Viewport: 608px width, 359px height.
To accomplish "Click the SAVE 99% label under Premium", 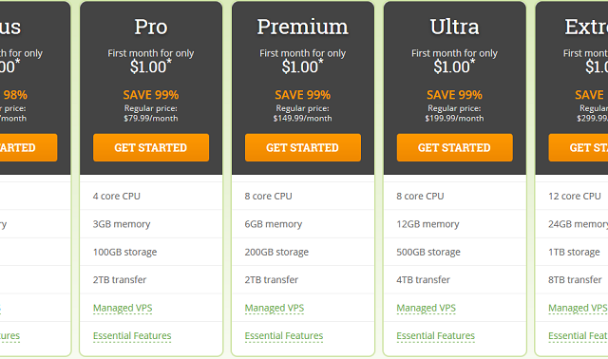I will pos(303,95).
